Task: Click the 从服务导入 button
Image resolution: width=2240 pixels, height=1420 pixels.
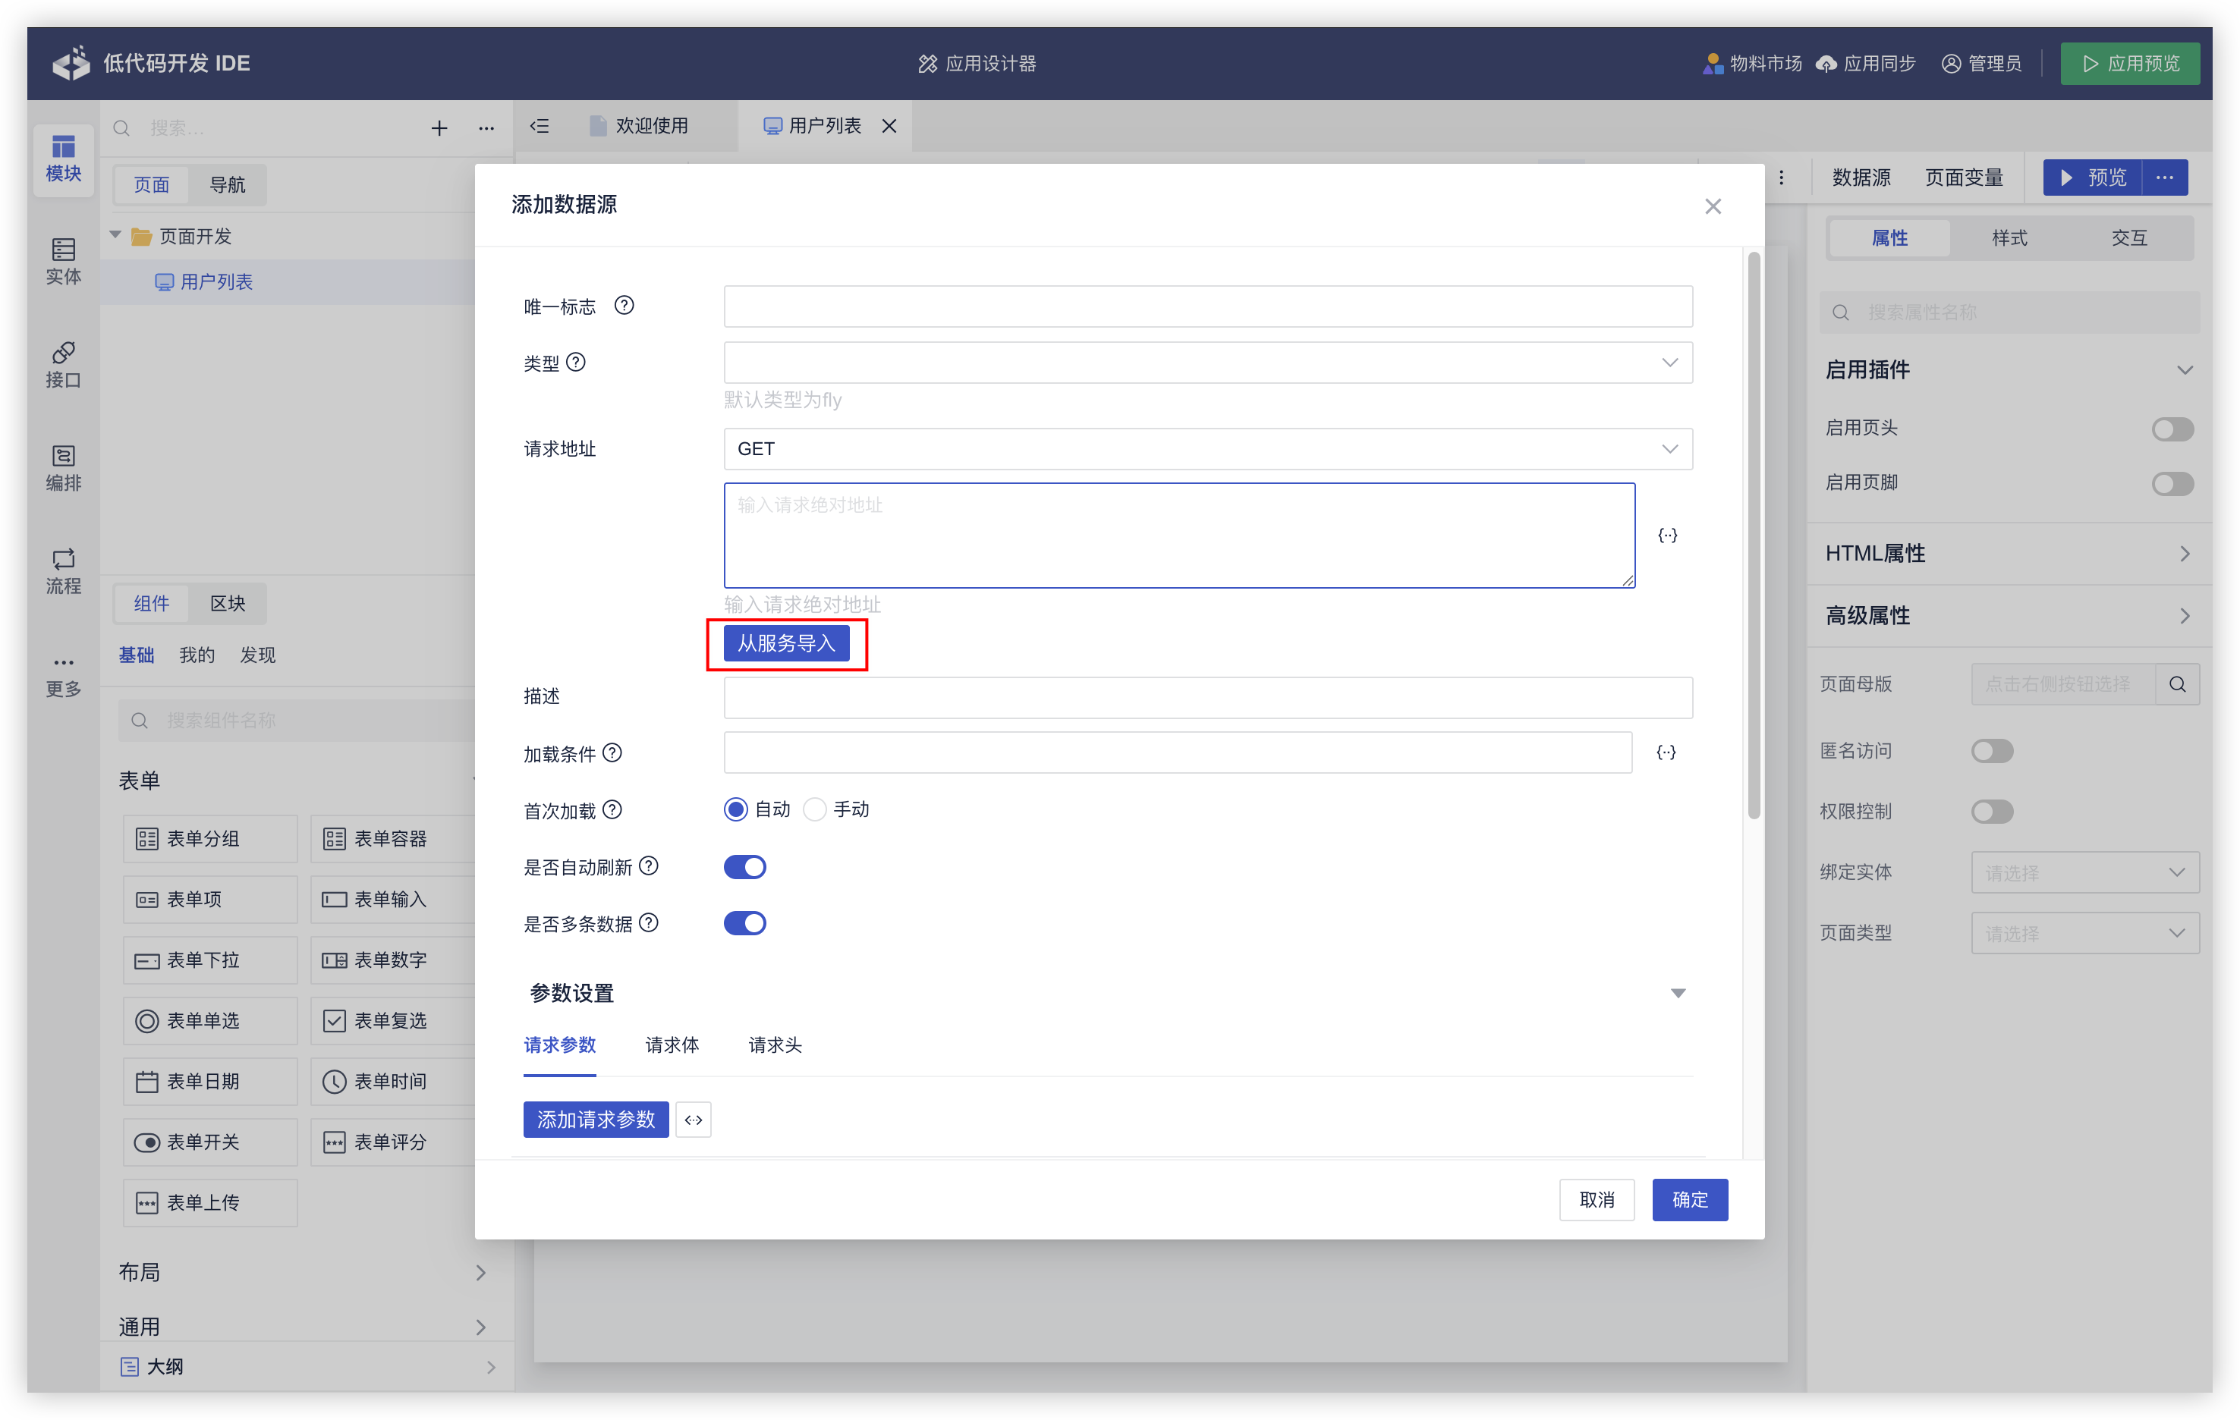Action: pyautogui.click(x=786, y=643)
